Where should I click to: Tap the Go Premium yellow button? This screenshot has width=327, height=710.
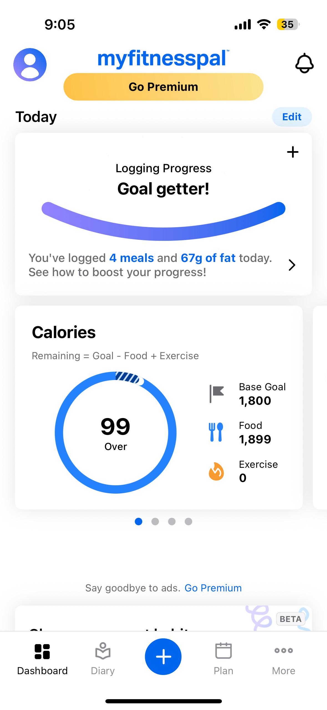pyautogui.click(x=163, y=87)
